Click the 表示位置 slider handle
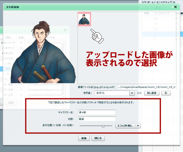 (x=103, y=126)
